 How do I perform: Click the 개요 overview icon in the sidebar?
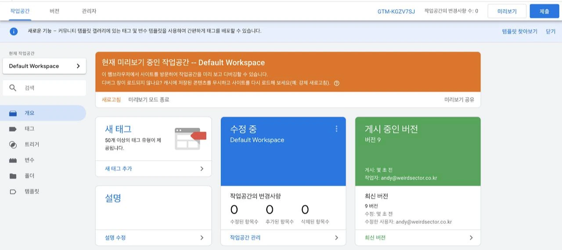[13, 113]
